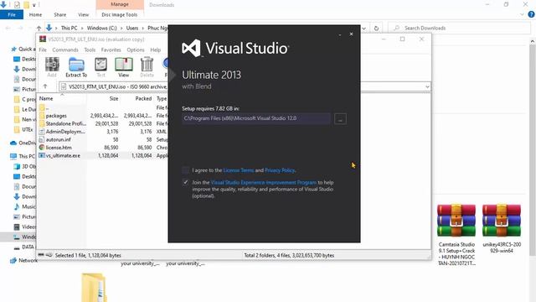Open the WinRAR Options menu
536x302 pixels.
pos(136,50)
